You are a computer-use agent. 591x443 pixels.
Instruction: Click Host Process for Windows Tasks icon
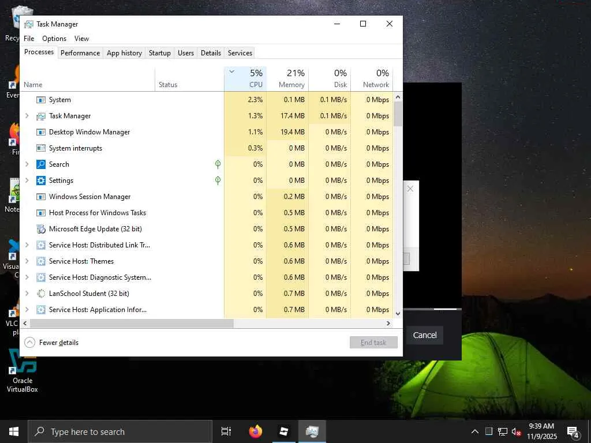pyautogui.click(x=41, y=213)
